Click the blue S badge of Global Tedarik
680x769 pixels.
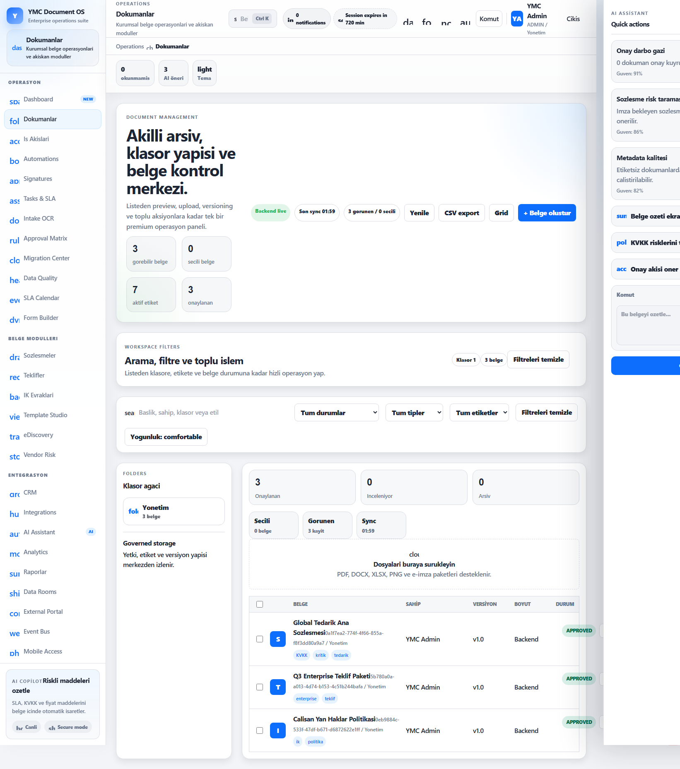pos(278,639)
